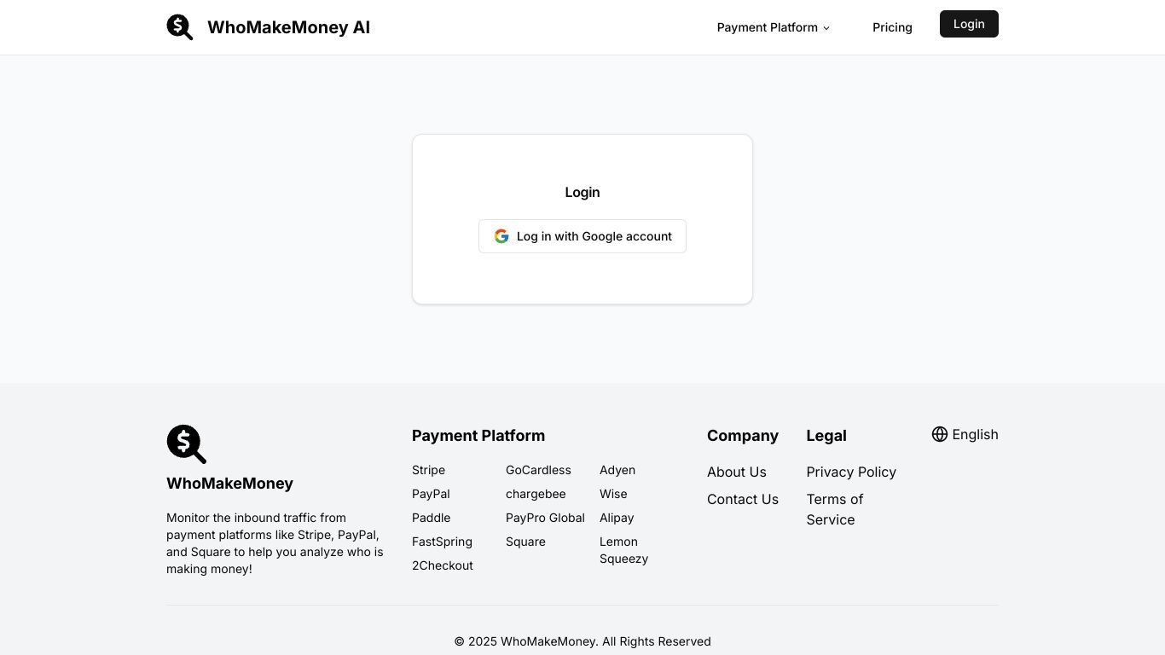1165x655 pixels.
Task: Open the GoCardless platform link
Action: coord(538,470)
